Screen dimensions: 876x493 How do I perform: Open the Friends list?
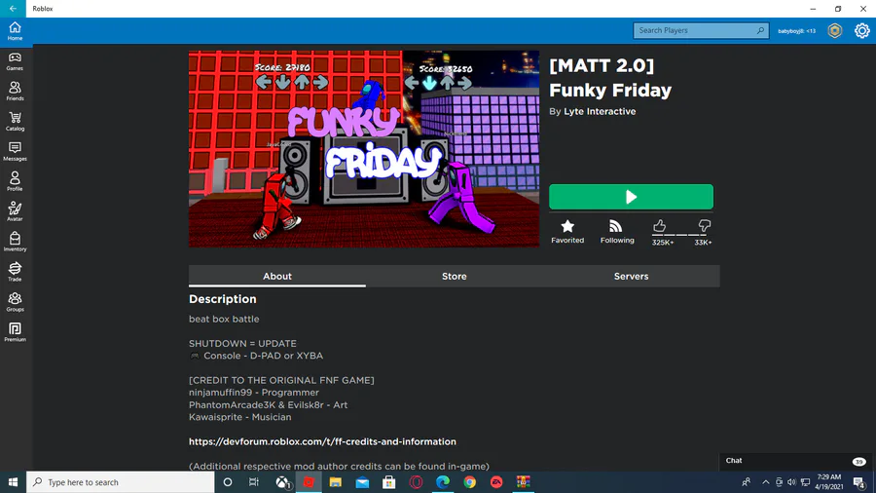coord(15,92)
